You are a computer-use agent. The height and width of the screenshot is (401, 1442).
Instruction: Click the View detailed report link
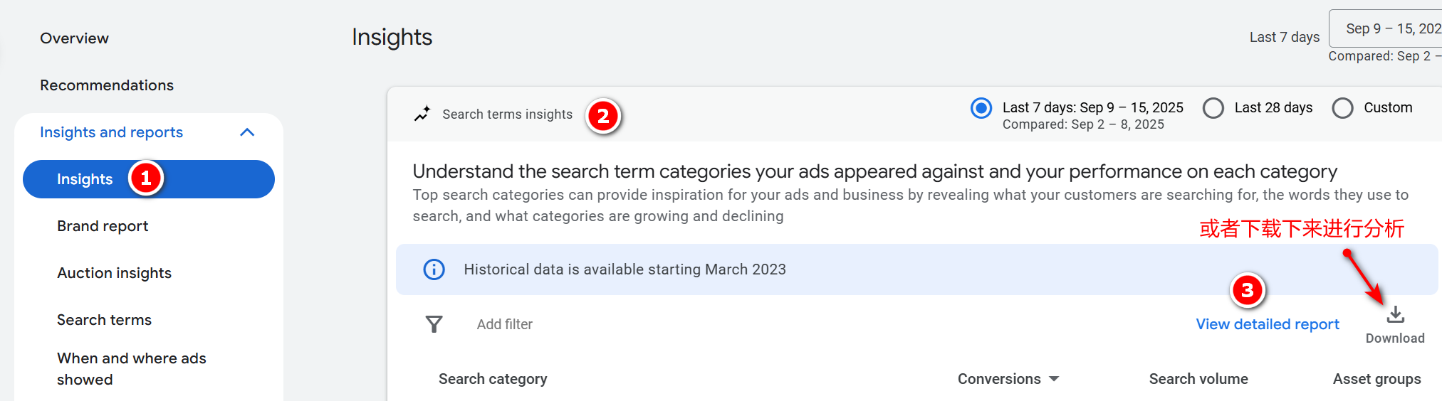pyautogui.click(x=1267, y=324)
